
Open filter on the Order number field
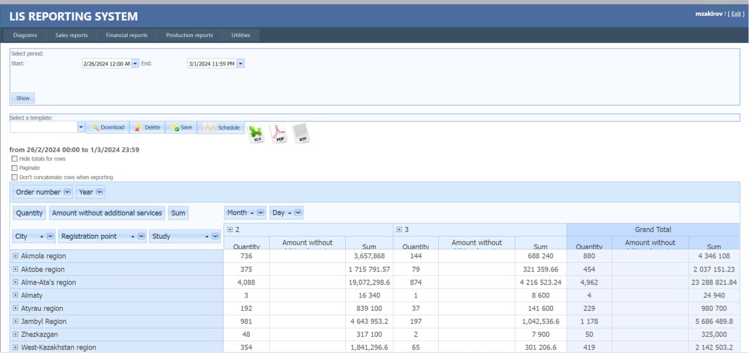point(67,192)
